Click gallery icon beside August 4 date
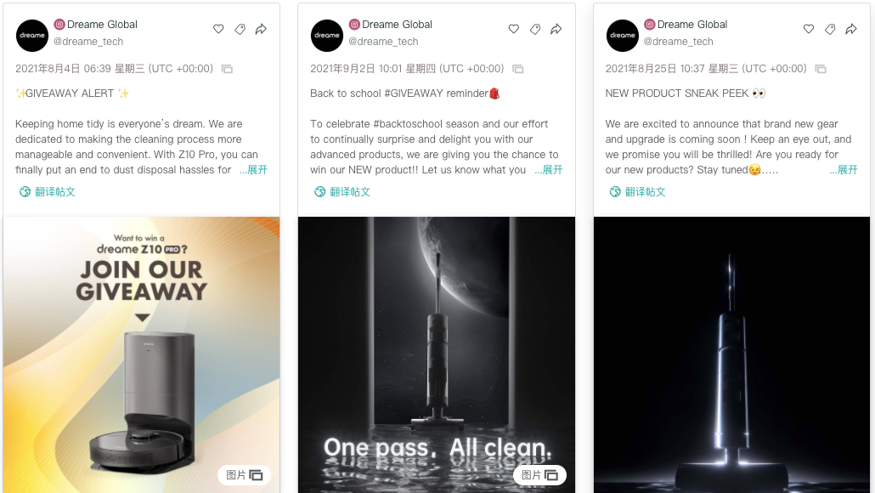The image size is (875, 493). [x=227, y=69]
